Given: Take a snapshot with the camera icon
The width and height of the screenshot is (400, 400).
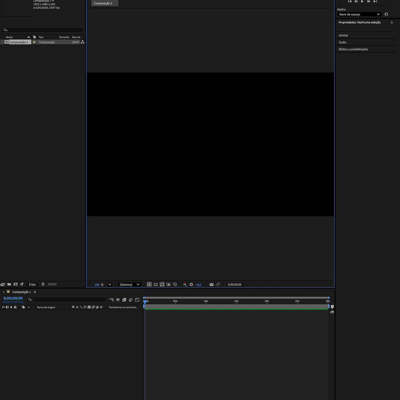Looking at the screenshot, I should point(211,284).
